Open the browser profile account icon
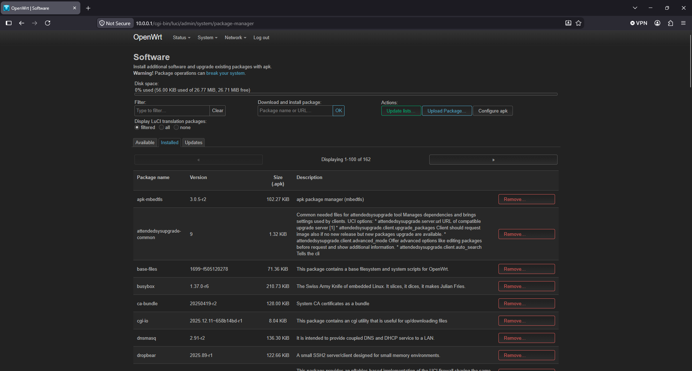The width and height of the screenshot is (692, 371). (657, 23)
